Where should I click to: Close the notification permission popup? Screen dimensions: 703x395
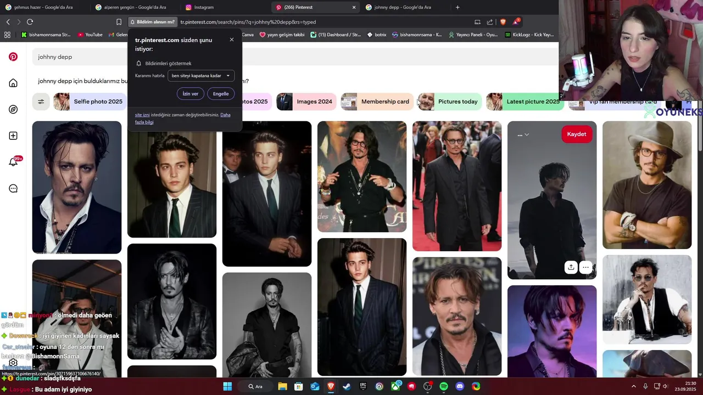pyautogui.click(x=232, y=39)
